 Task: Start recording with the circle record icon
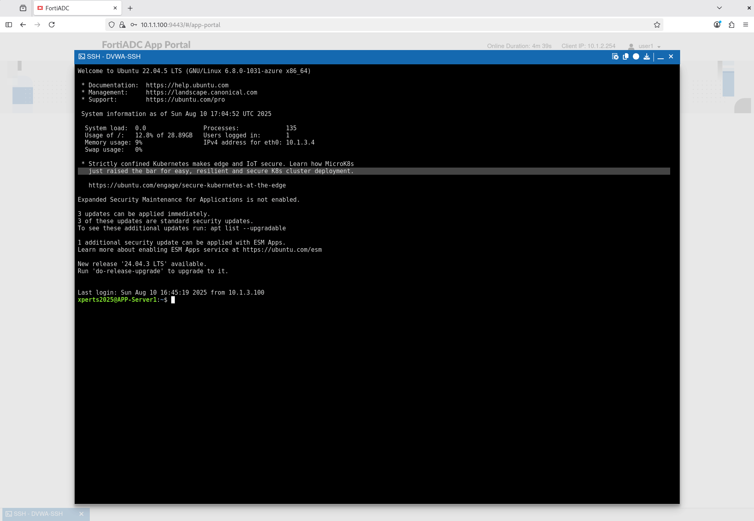pos(636,57)
